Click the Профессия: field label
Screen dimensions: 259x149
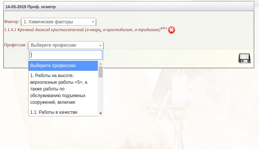pos(15,45)
